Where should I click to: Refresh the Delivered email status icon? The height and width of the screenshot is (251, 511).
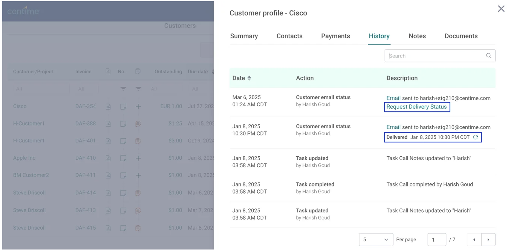point(476,137)
